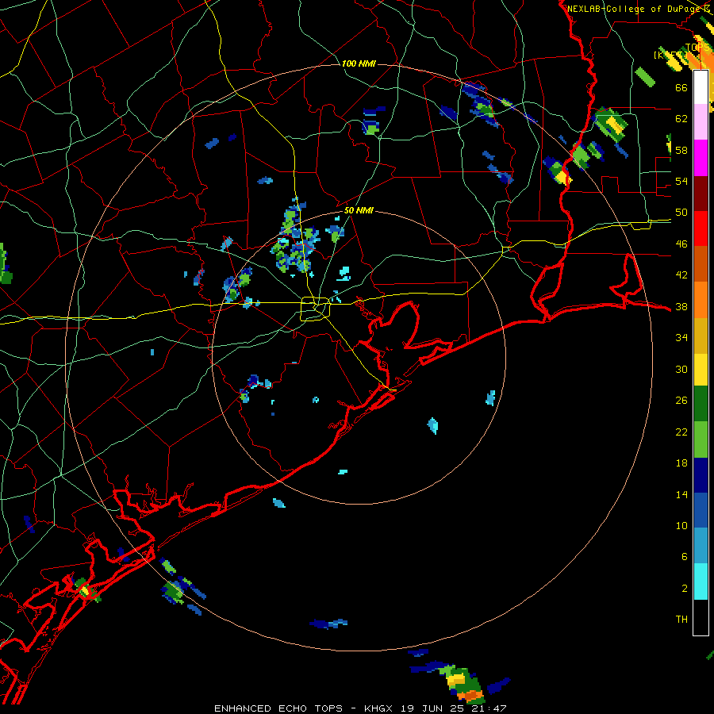714x714 pixels.
Task: Click the '66' legend value
Action: click(x=681, y=87)
